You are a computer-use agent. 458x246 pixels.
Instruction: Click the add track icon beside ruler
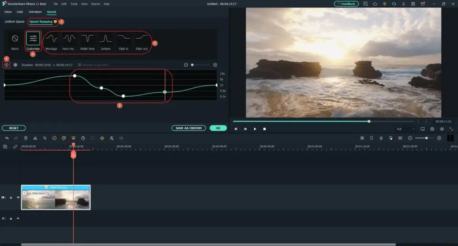point(5,147)
